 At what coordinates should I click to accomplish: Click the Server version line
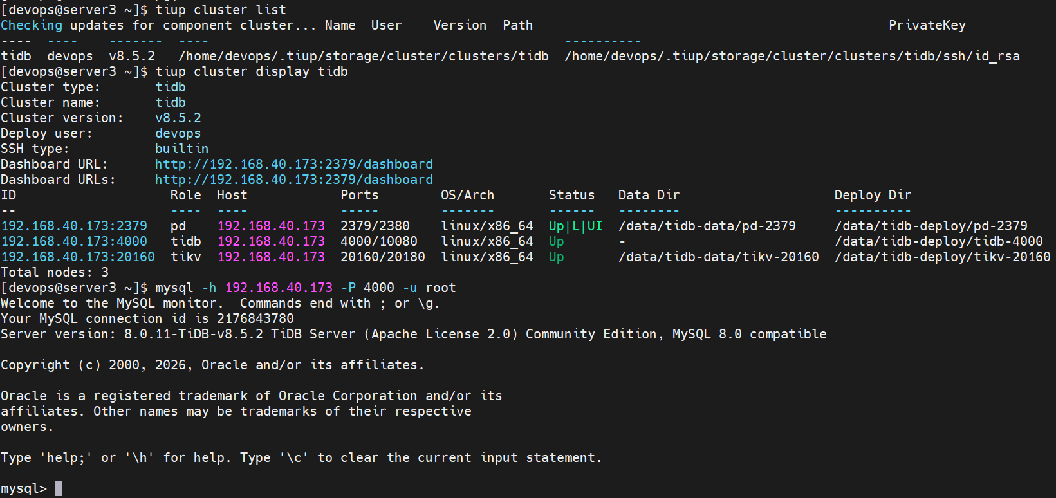[414, 334]
